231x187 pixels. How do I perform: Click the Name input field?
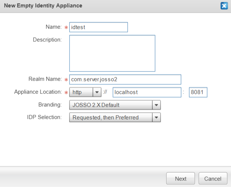pos(99,27)
